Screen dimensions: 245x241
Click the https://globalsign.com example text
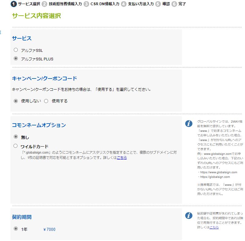coord(215,177)
